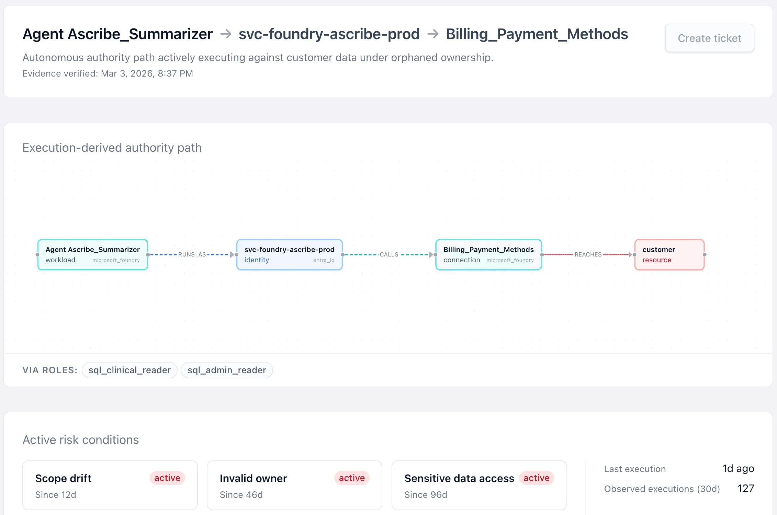Click the arrowhead on the RUNS_AS edge
Screen dimensions: 777x515
click(x=233, y=254)
